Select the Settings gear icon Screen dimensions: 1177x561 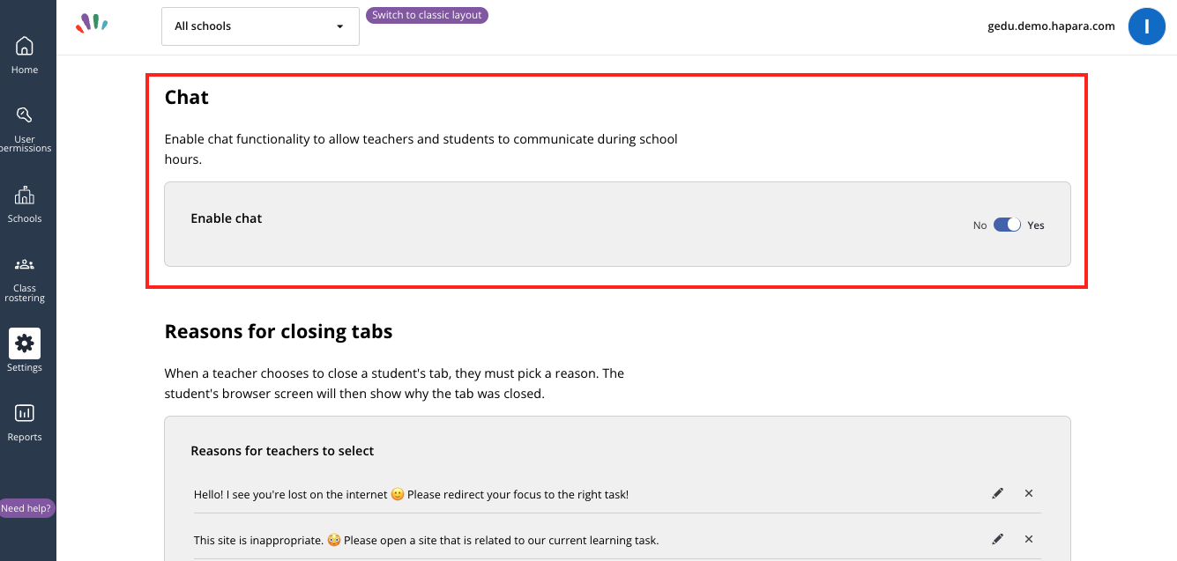coord(25,343)
